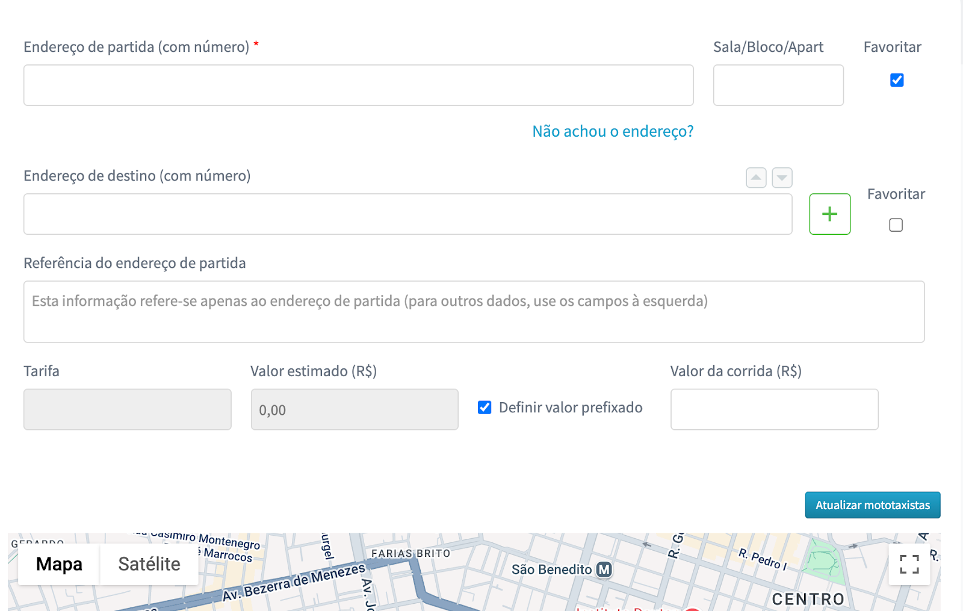963x611 pixels.
Task: Click the move destination down arrow
Action: tap(782, 178)
